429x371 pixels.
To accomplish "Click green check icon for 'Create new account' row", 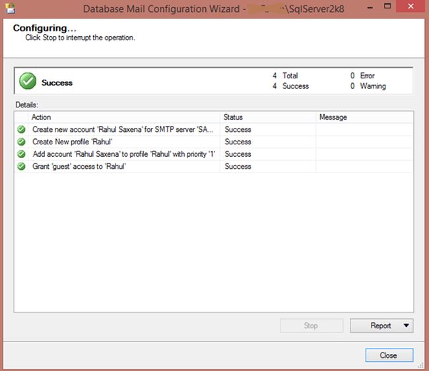I will (21, 130).
